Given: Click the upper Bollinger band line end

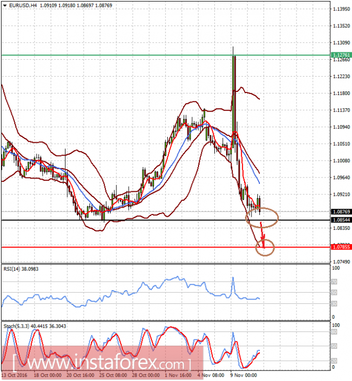Looking at the screenshot, I should 259,99.
